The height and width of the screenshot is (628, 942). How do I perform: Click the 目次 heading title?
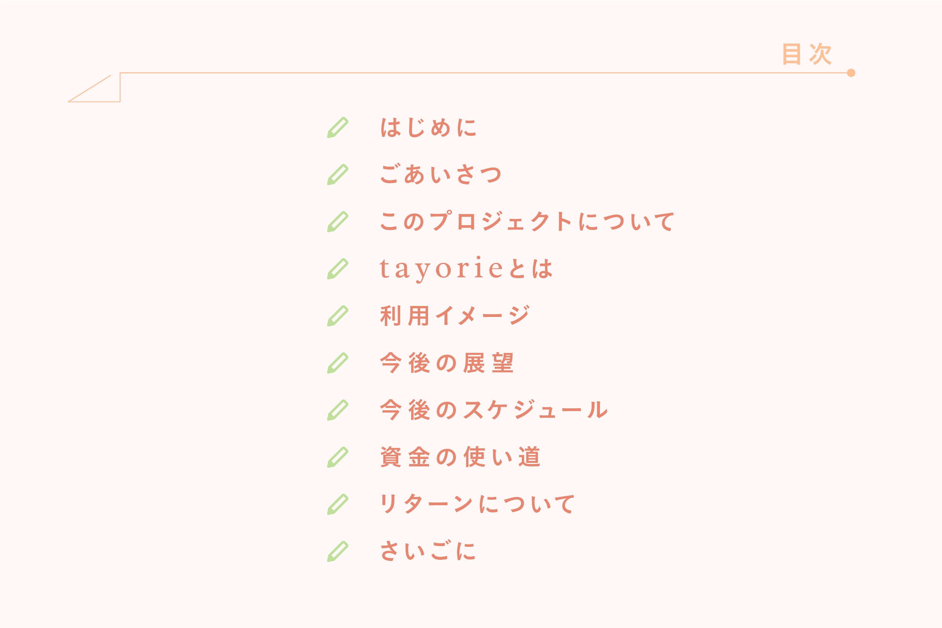807,54
